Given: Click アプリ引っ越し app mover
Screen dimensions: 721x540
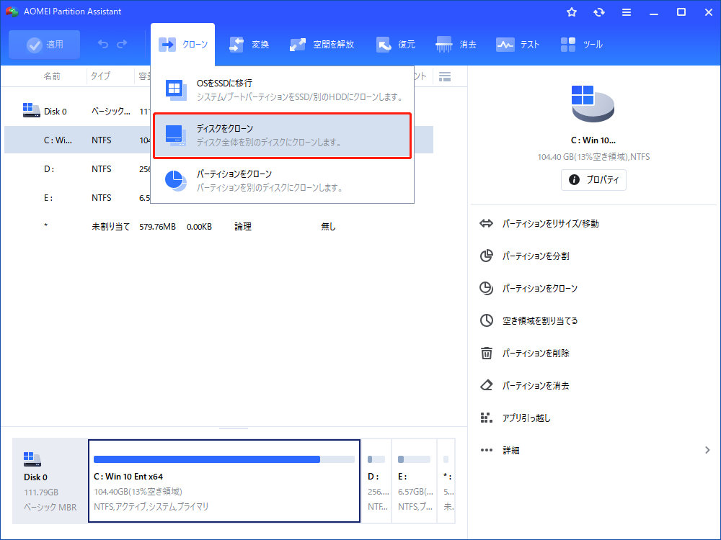Looking at the screenshot, I should click(526, 418).
